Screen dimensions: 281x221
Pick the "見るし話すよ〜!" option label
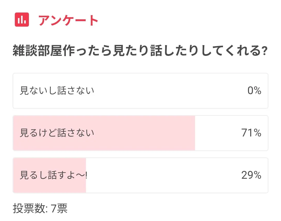[54, 175]
